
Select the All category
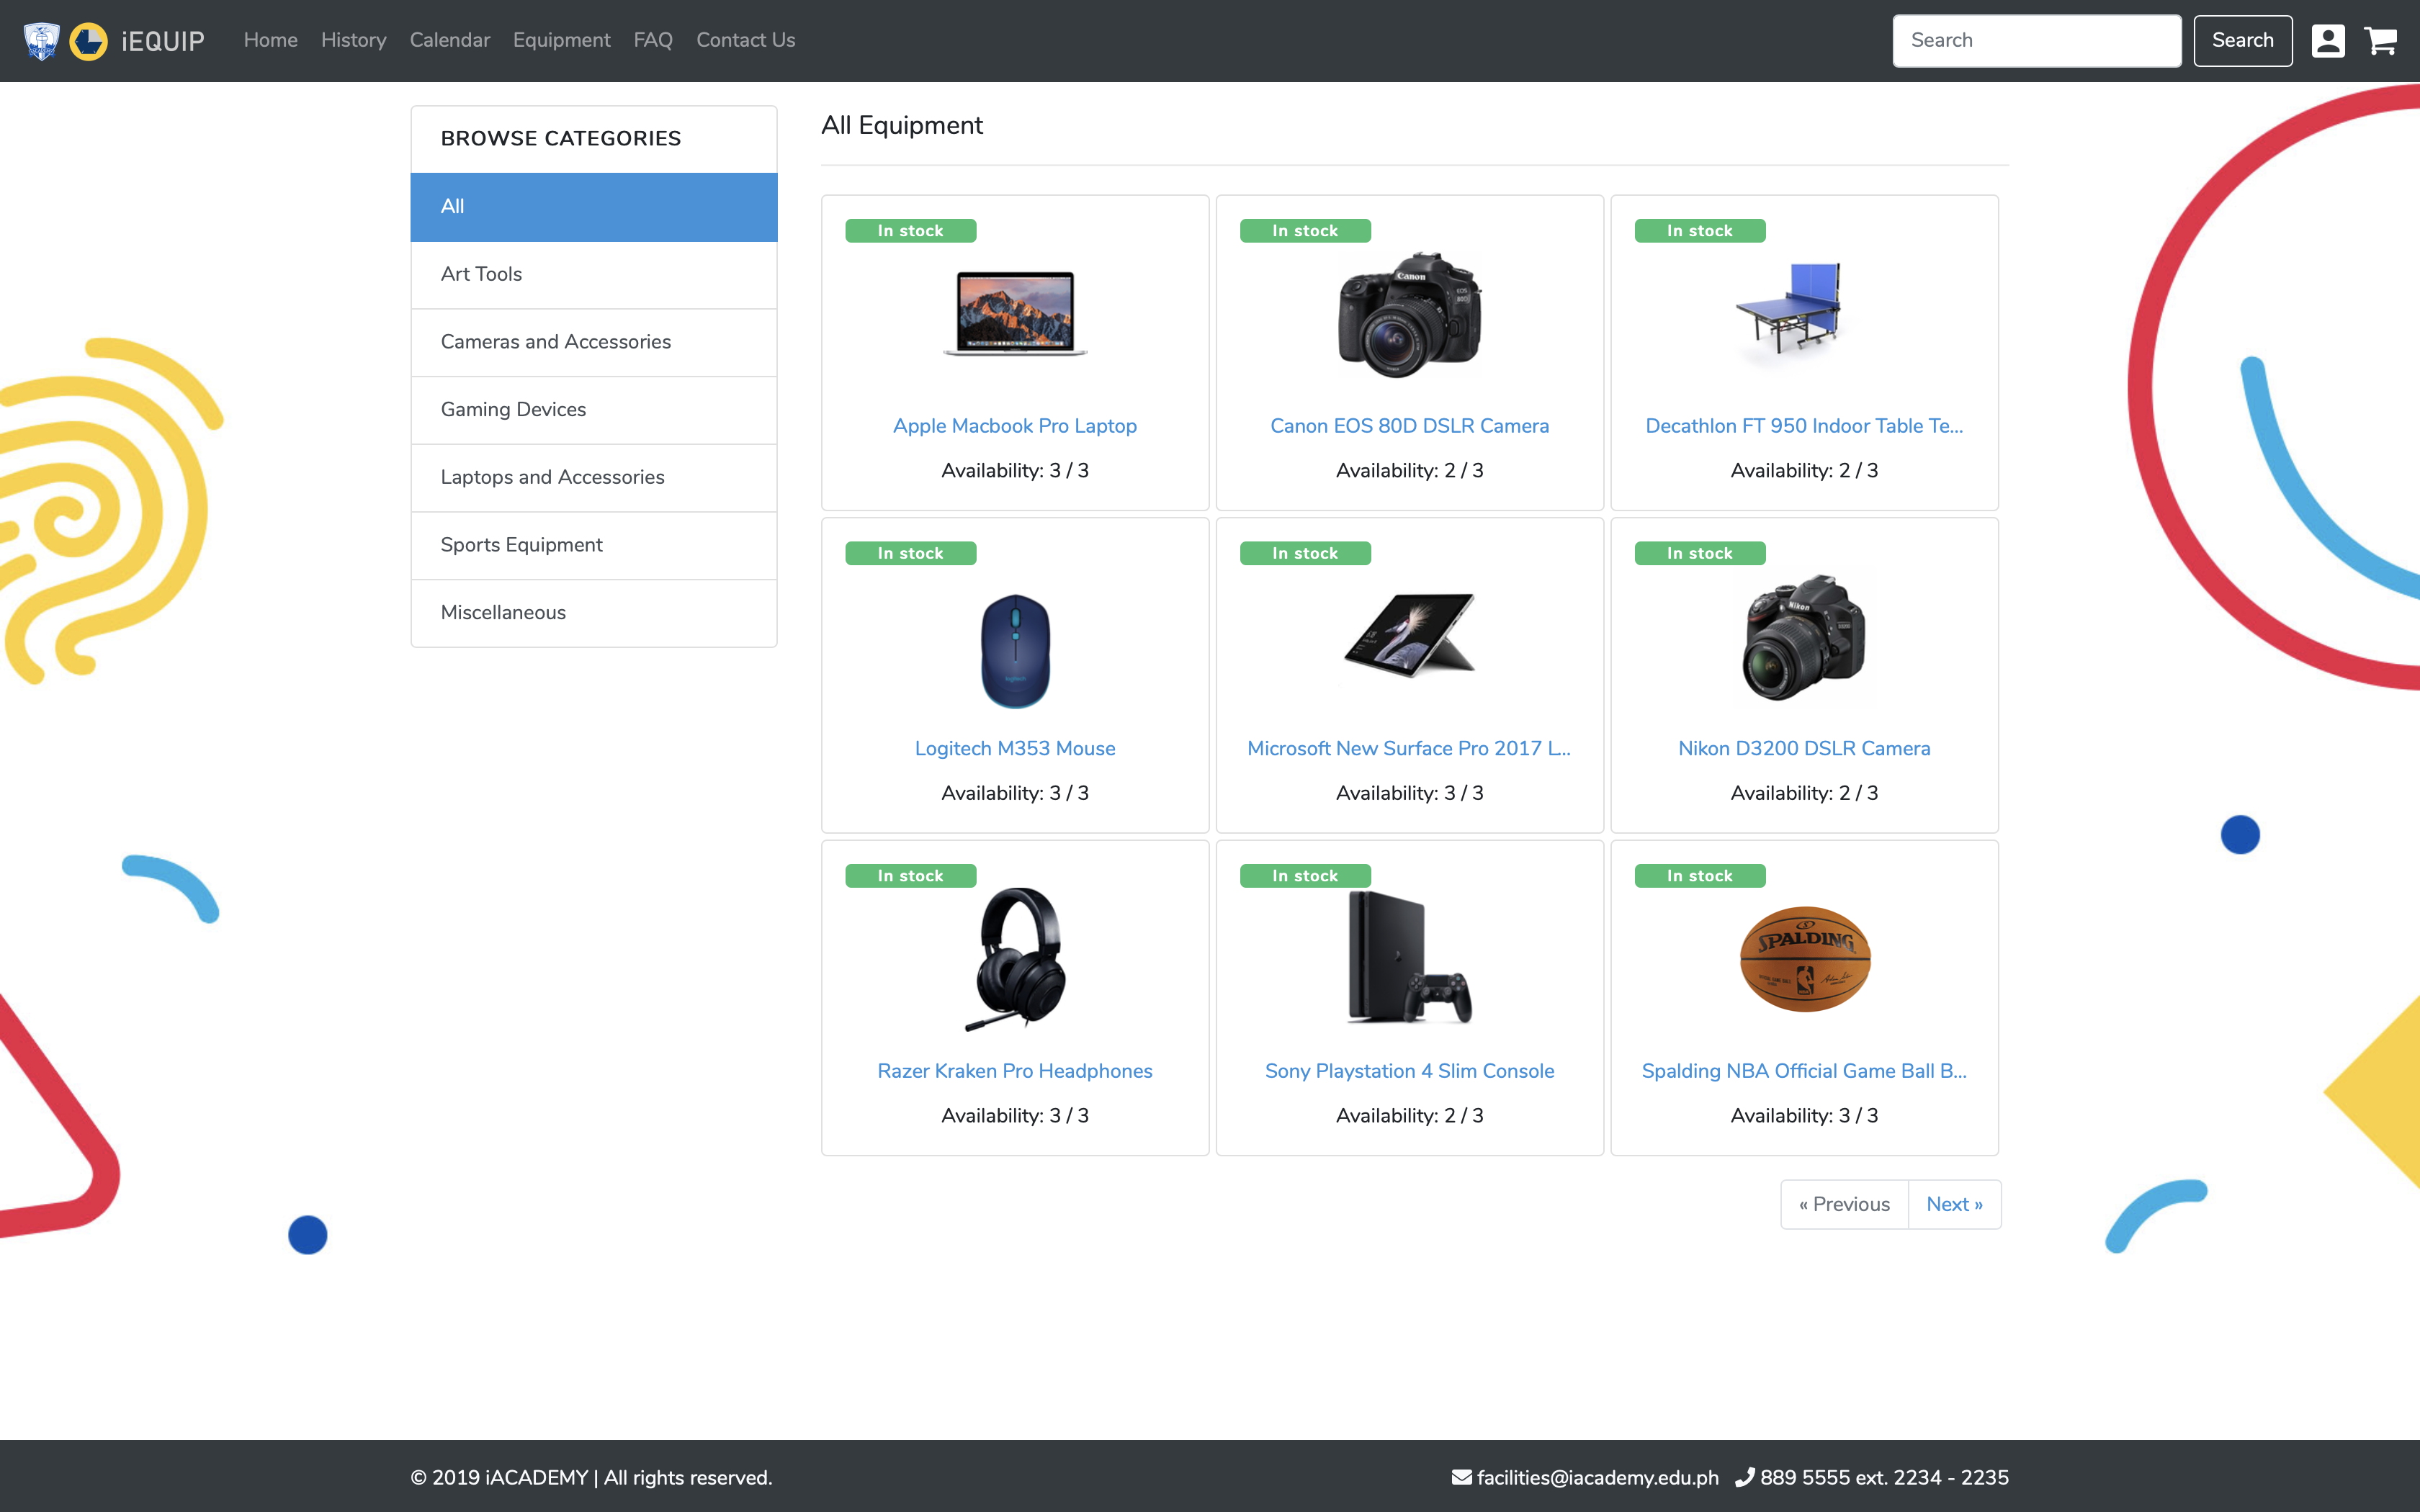pyautogui.click(x=594, y=207)
